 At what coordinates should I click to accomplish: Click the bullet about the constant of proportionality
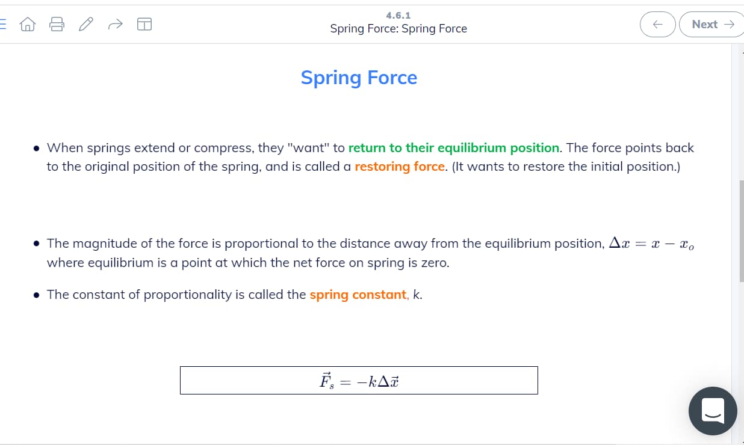[229, 294]
